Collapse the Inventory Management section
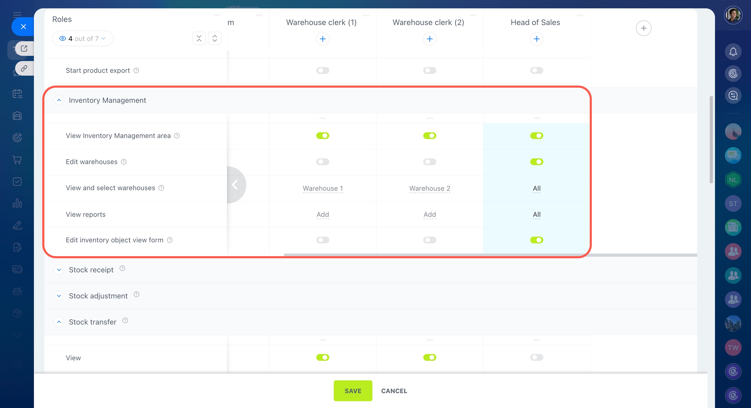This screenshot has width=751, height=408. [x=59, y=100]
